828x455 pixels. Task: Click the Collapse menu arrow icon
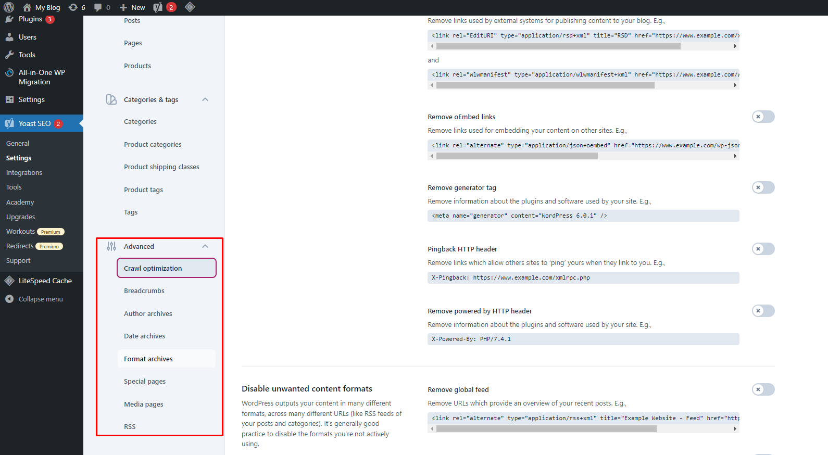(x=9, y=299)
